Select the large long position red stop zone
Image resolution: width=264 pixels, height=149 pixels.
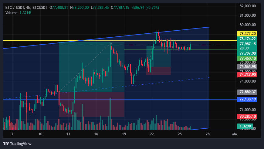click(x=92, y=104)
